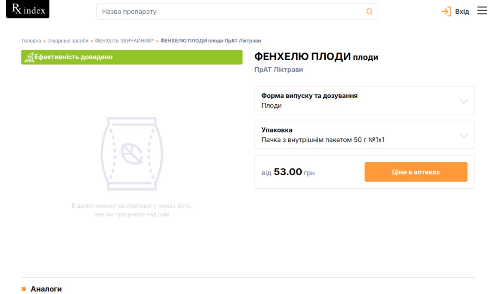Expand Форма випуску та дозування chevron
This screenshot has width=490, height=294.
pos(464,101)
